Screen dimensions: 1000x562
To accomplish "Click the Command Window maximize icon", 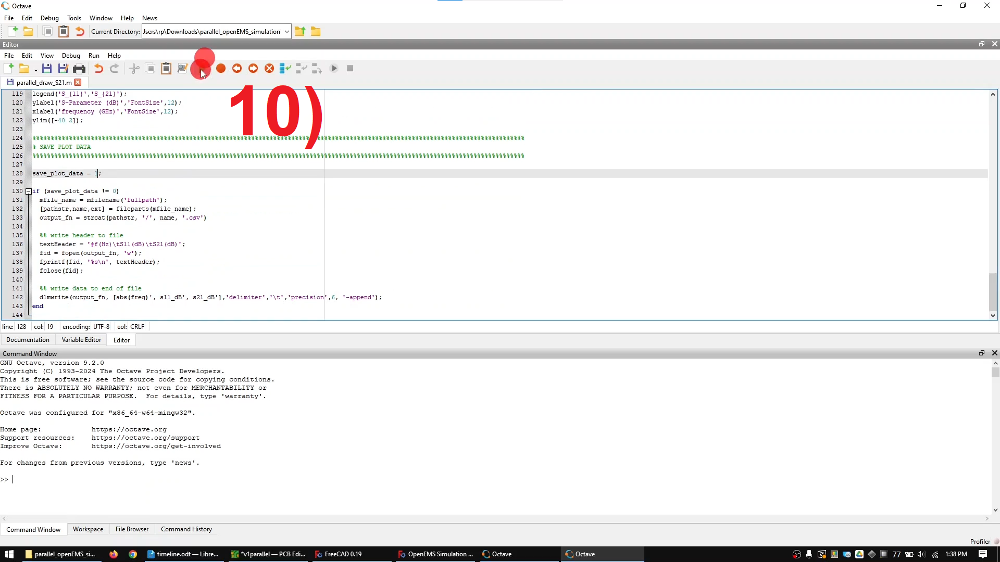I will (981, 353).
